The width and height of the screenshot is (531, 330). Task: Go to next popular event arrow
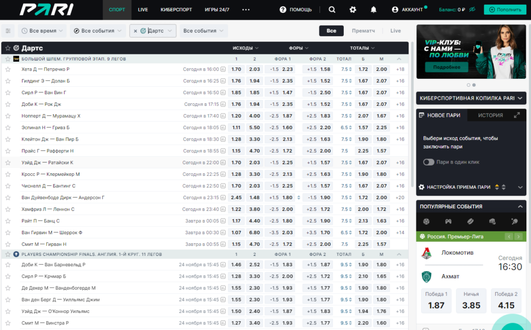(x=519, y=237)
